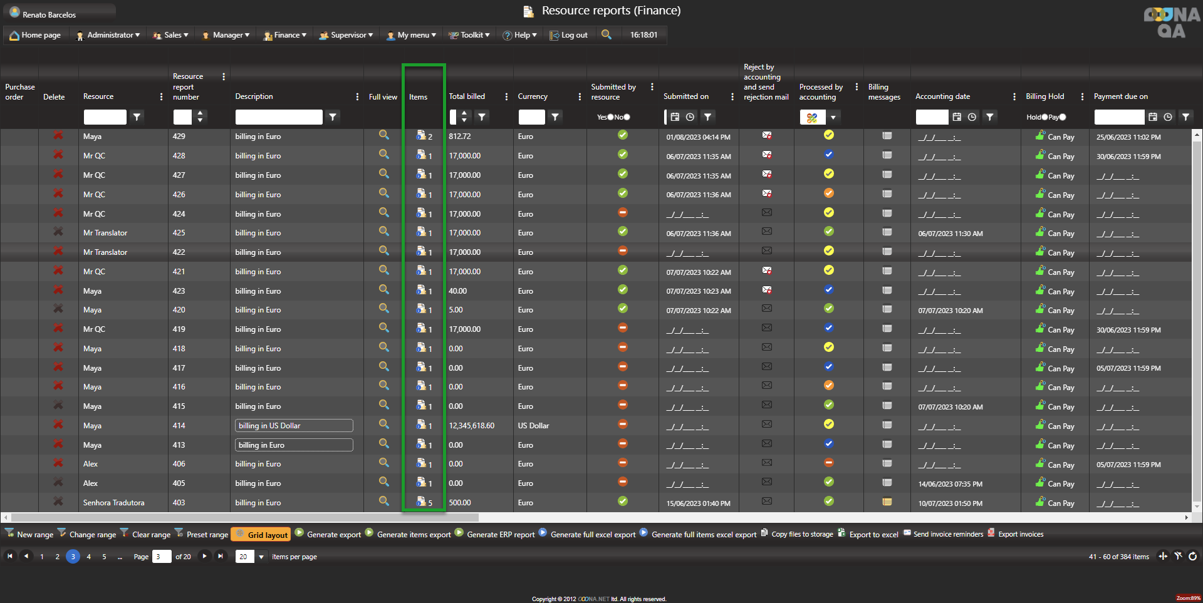Open calendar picker in Accounting date filter
This screenshot has height=603, width=1203.
point(957,117)
